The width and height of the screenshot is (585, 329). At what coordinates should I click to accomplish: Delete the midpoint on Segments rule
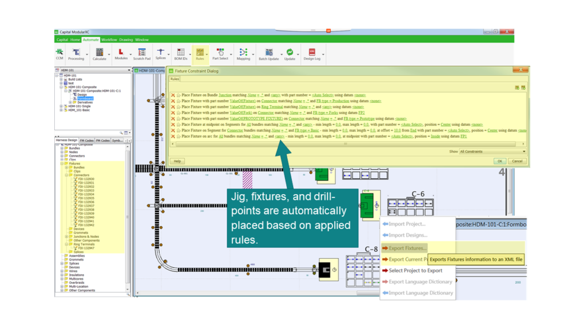click(x=173, y=125)
